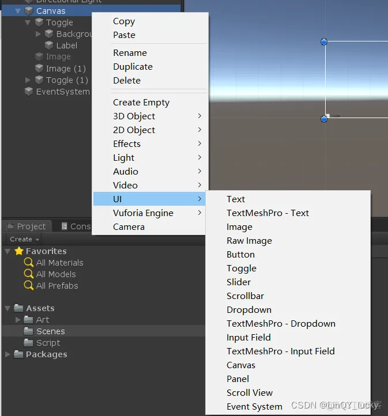
Task: Select TextMeshPro - Input Field entry
Action: tap(288, 351)
